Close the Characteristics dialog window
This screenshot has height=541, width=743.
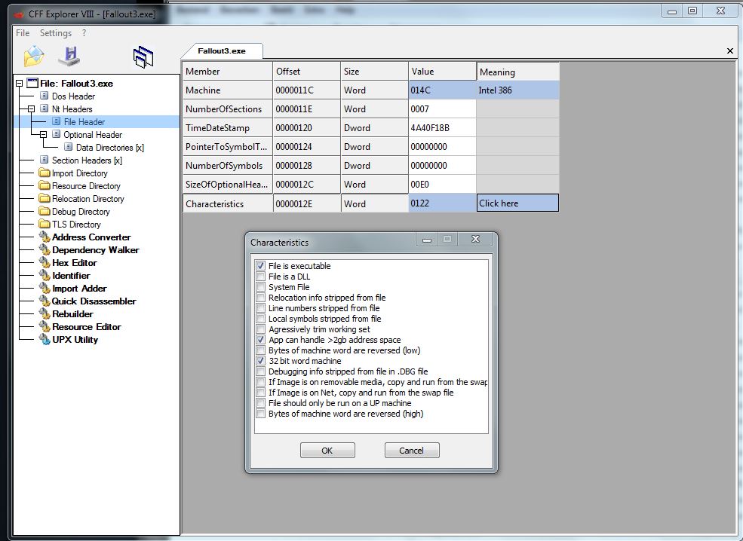point(476,239)
